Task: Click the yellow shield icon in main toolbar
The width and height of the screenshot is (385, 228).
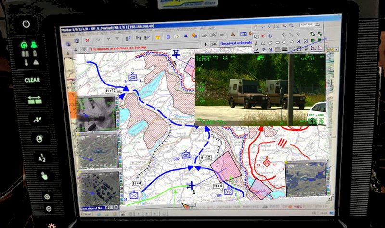Action: pyautogui.click(x=158, y=37)
